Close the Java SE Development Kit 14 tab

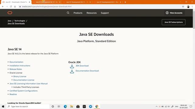pyautogui.click(x=60, y=2)
